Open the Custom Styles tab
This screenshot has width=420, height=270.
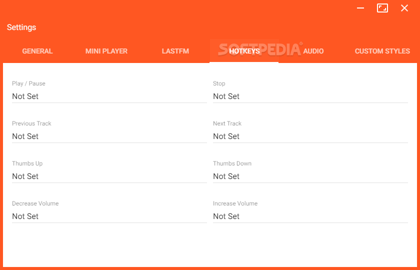pos(382,51)
